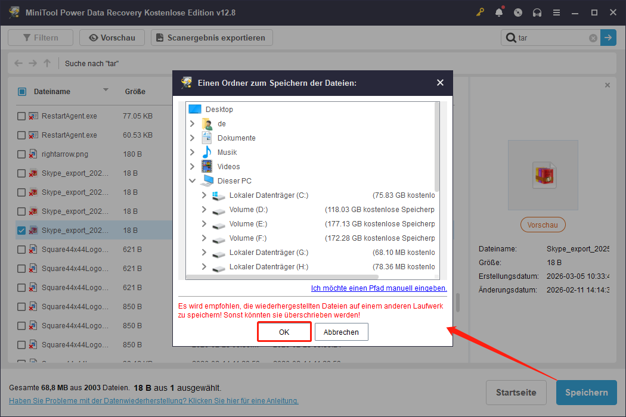Viewport: 626px width, 417px height.
Task: Sort by Dateiname dropdown arrow
Action: 106,90
